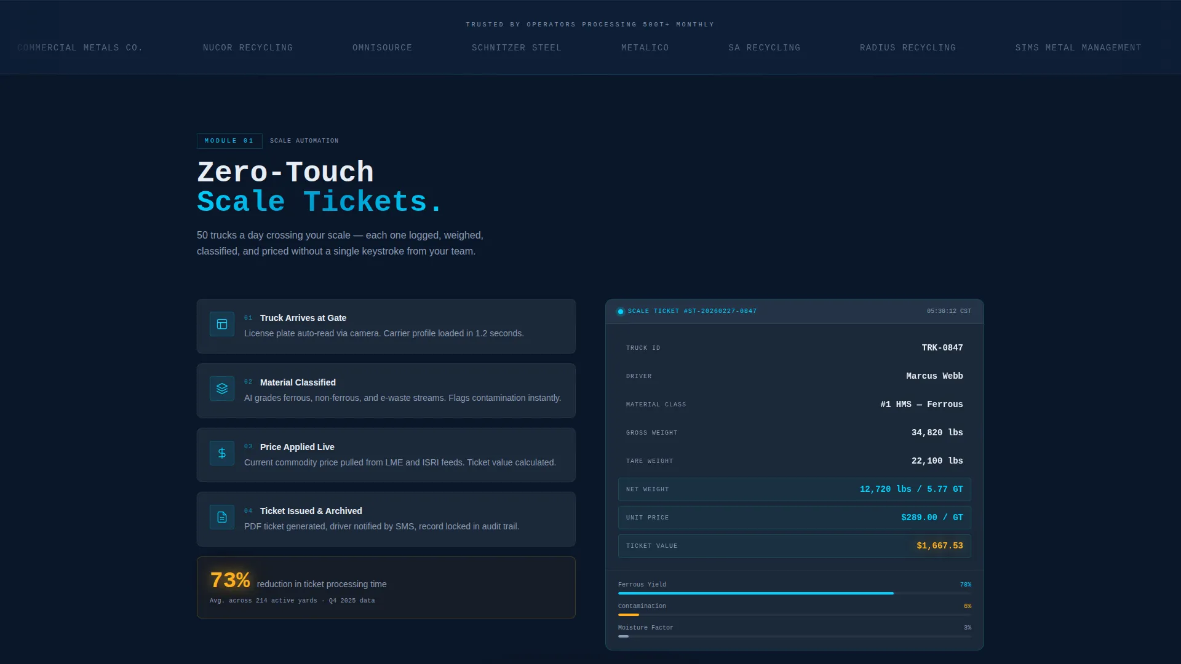Click the layers icon for Material Classified

[222, 389]
